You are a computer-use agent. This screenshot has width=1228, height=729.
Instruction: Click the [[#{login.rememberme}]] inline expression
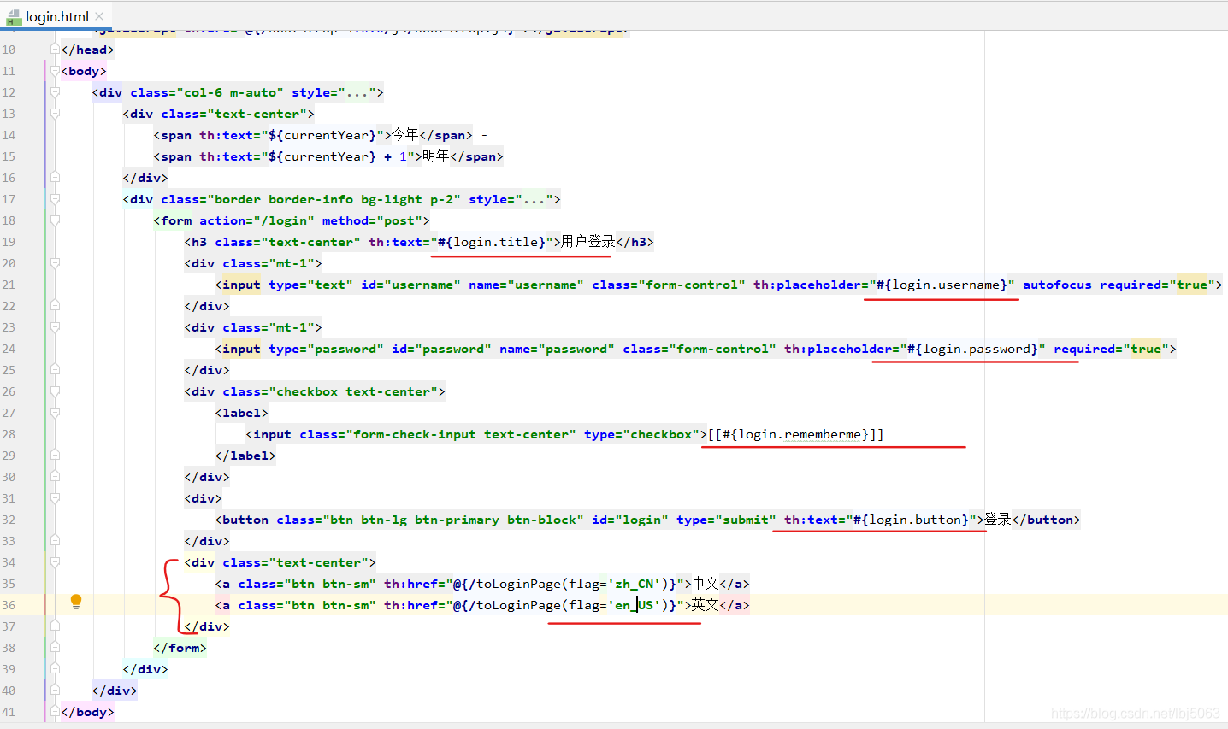point(795,434)
